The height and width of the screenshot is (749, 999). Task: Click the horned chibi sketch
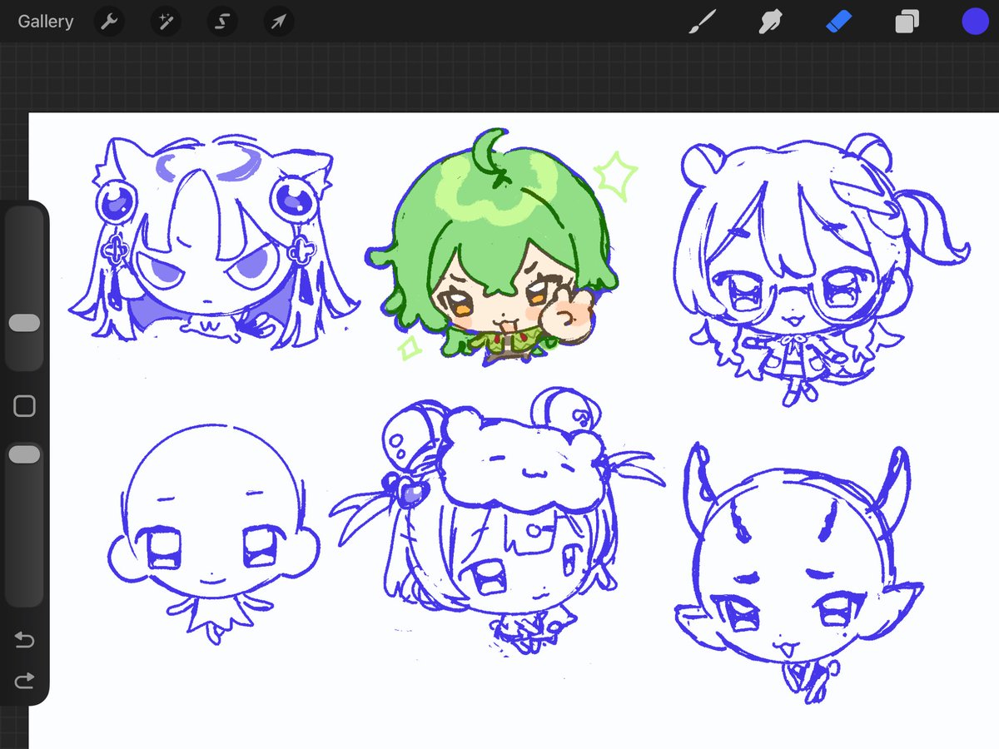[x=798, y=574]
